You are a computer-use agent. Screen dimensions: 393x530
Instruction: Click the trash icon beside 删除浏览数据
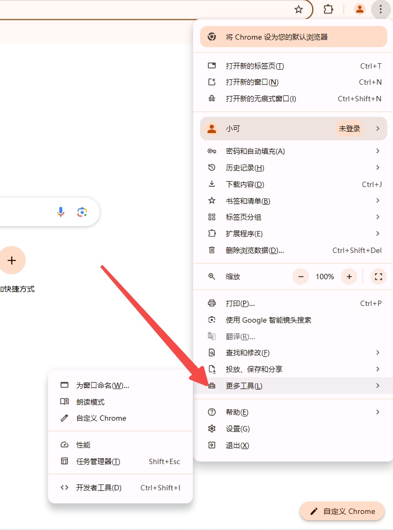point(211,250)
